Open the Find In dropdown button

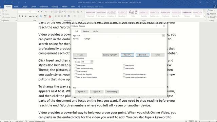point(127,55)
